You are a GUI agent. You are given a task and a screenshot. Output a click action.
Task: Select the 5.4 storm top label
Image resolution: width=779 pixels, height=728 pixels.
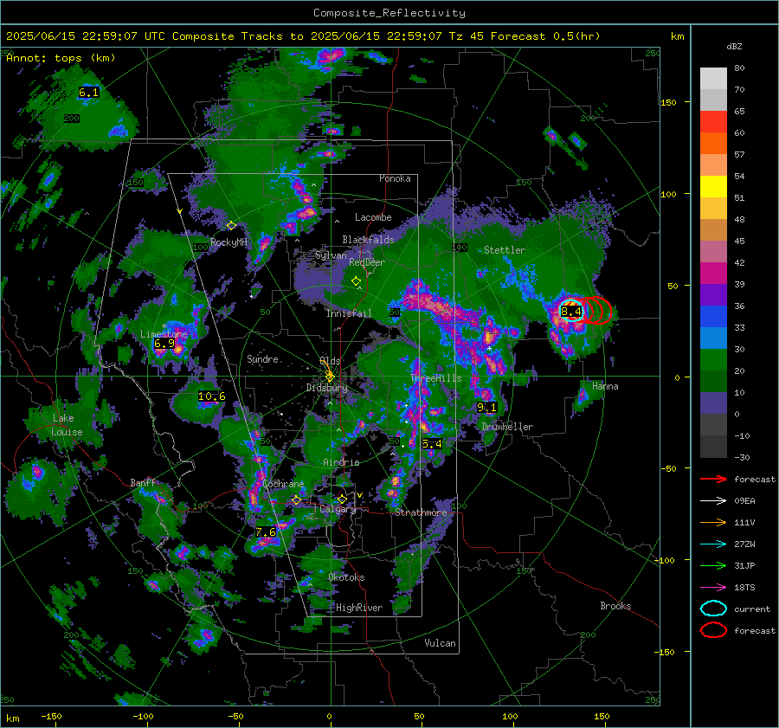[432, 444]
